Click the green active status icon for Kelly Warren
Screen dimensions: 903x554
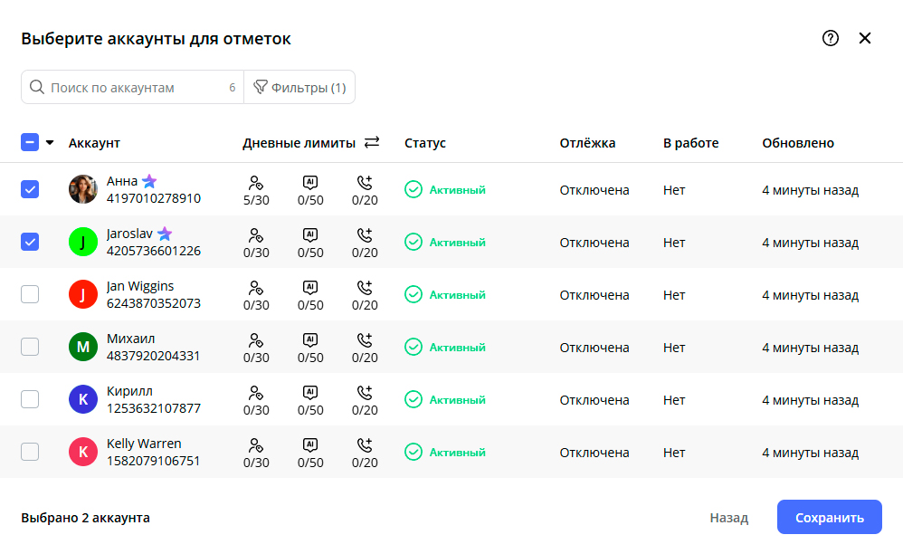(x=413, y=452)
